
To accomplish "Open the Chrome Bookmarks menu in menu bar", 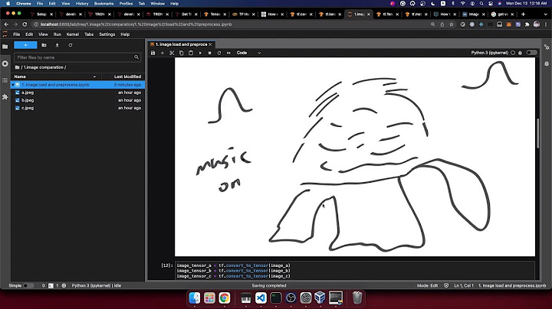I will point(103,4).
